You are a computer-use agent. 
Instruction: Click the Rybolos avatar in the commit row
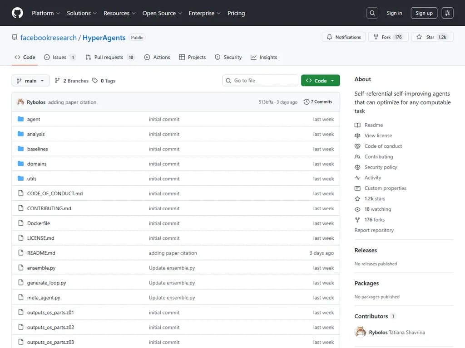click(20, 102)
